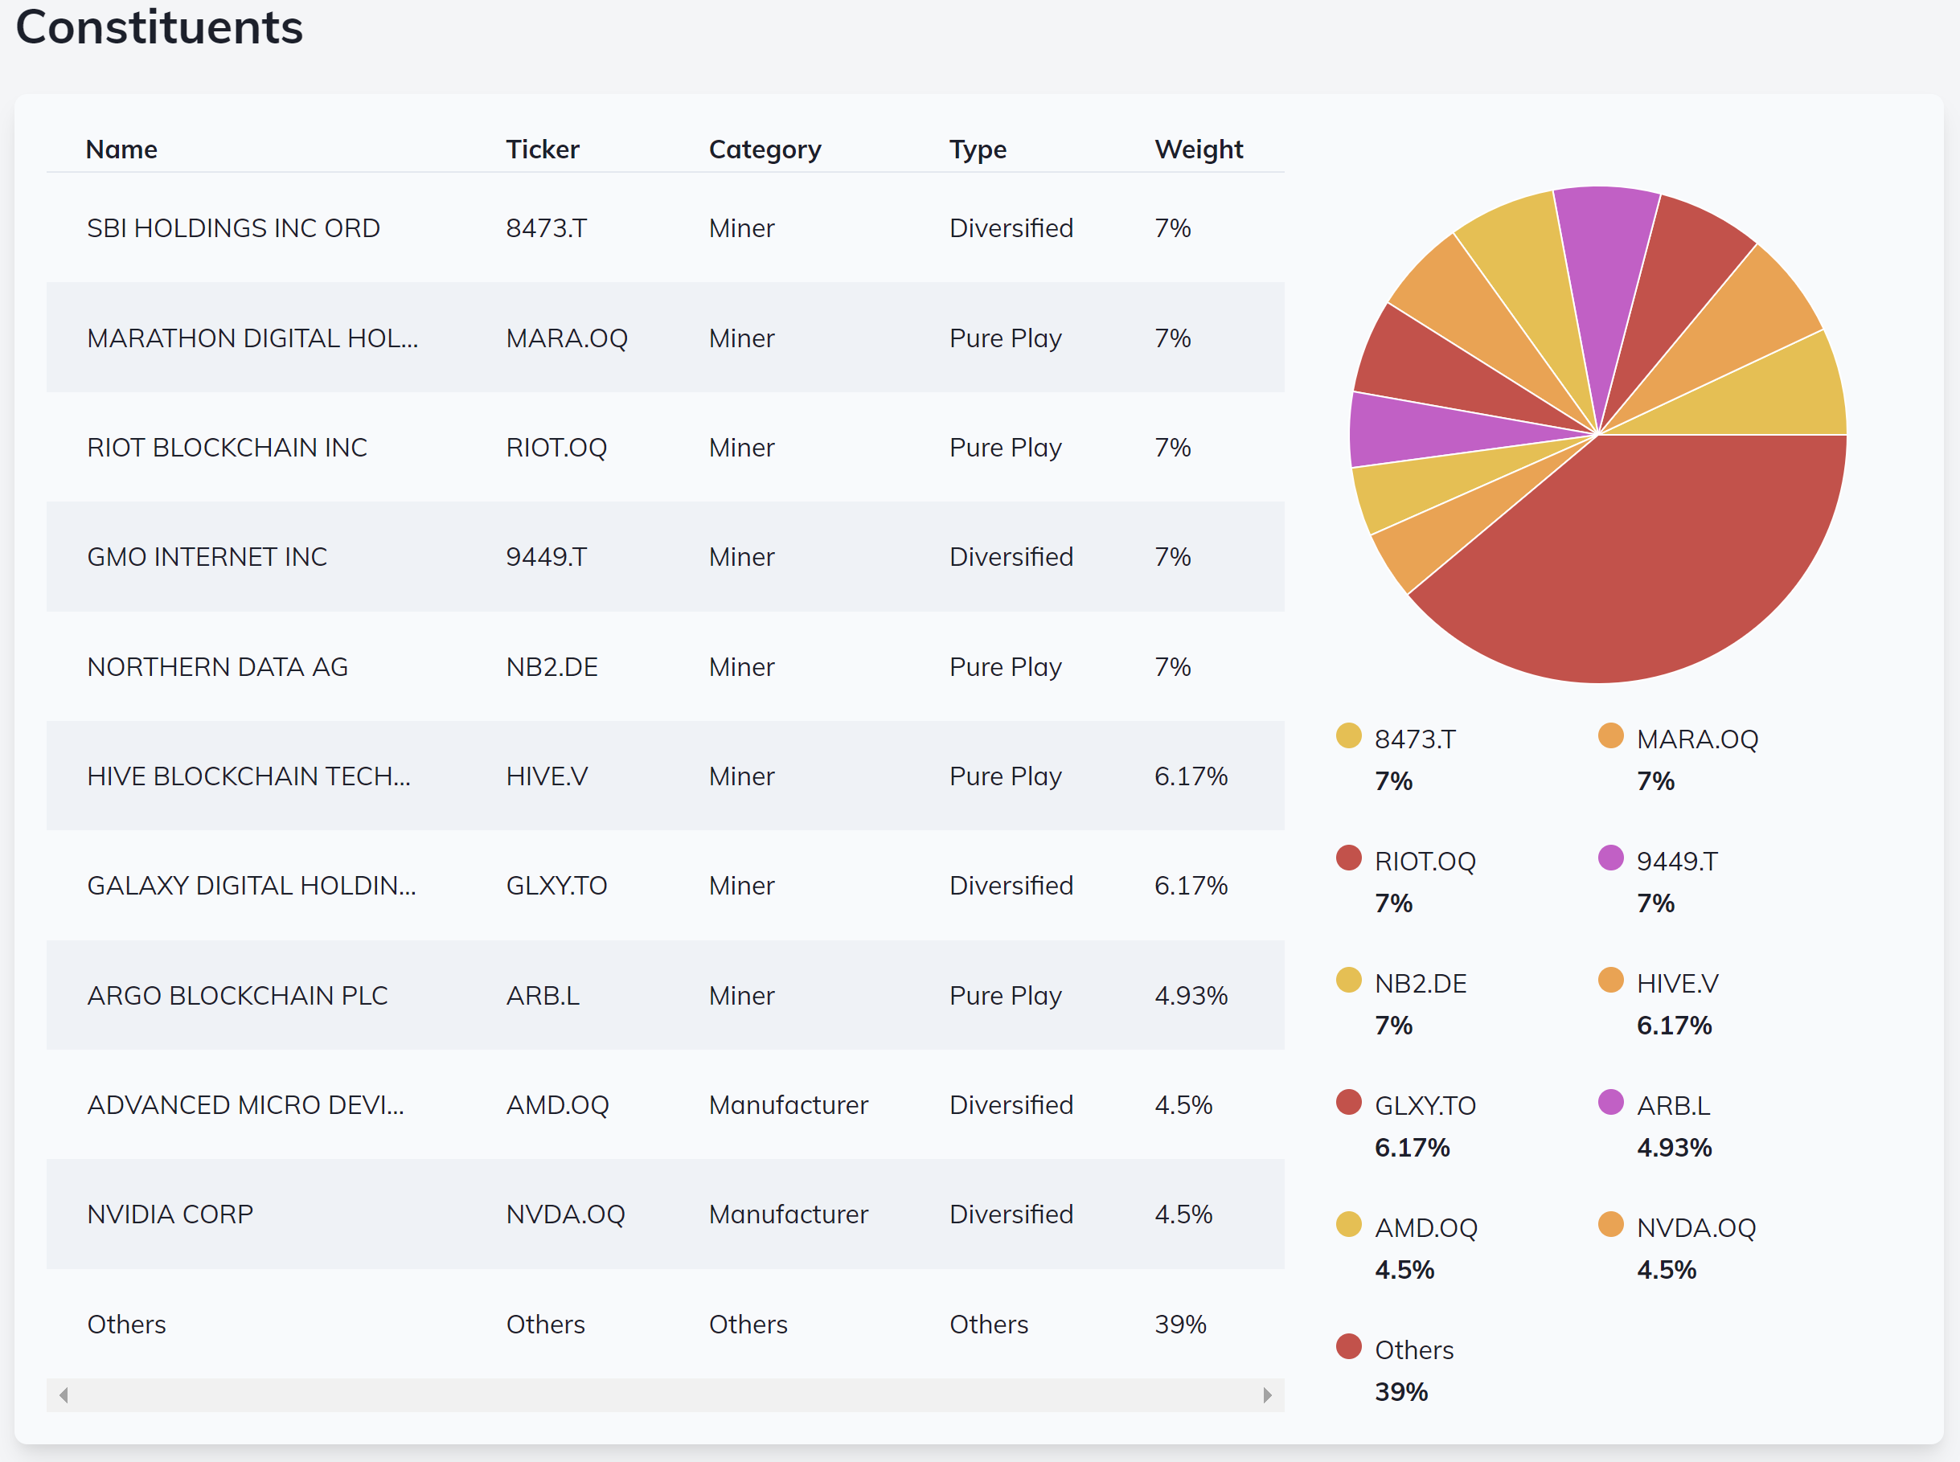Click the 9449.T purple legend marker
The width and height of the screenshot is (1960, 1462).
pos(1610,858)
